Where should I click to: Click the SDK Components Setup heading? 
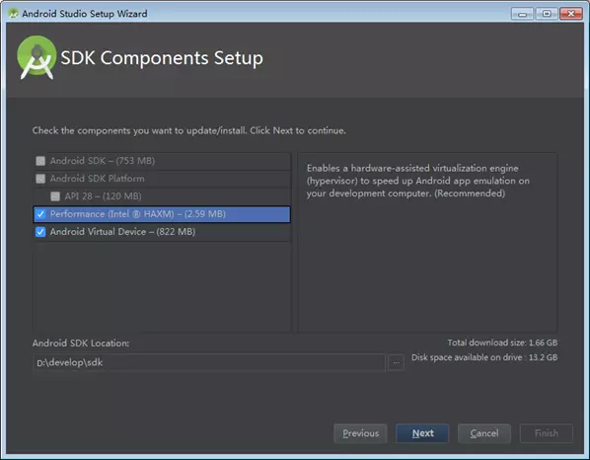tap(162, 58)
